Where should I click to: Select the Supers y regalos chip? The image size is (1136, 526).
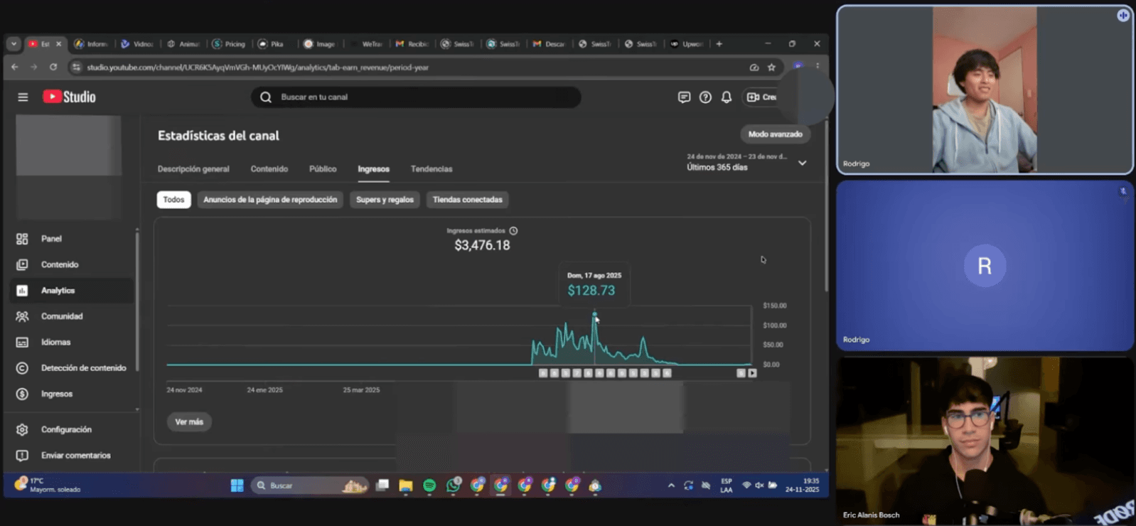pyautogui.click(x=385, y=200)
